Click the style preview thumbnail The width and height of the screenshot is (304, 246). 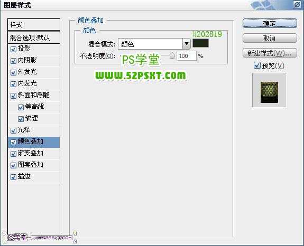(x=269, y=90)
